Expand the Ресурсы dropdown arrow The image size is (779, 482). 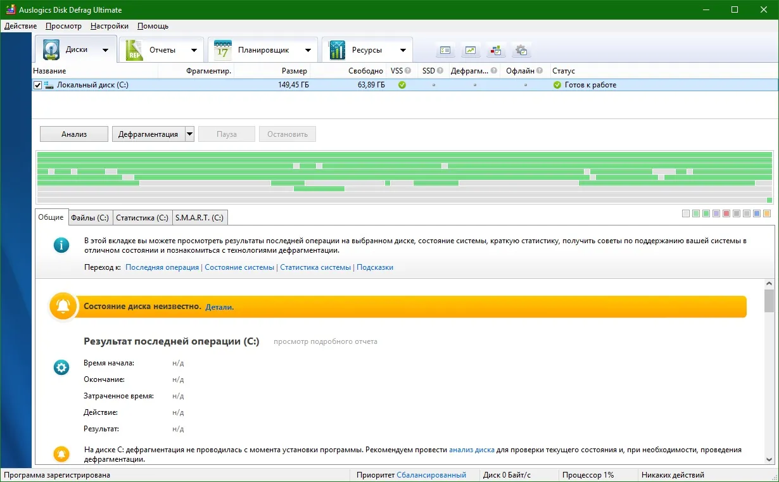(x=403, y=50)
